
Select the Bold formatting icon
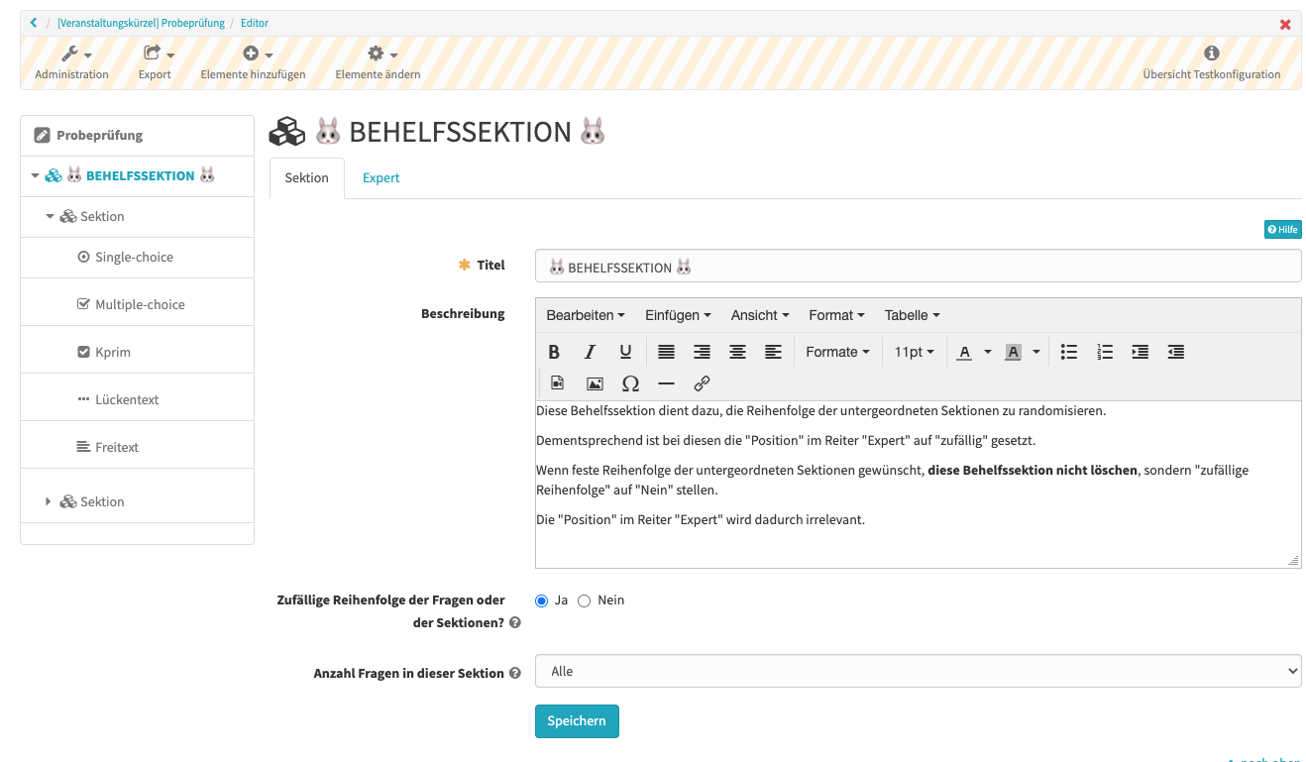554,351
